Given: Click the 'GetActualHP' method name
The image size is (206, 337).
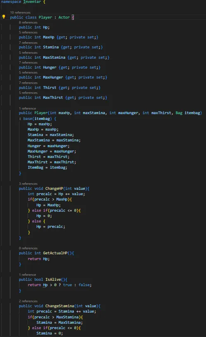Looking at the screenshot, I should (x=55, y=253).
